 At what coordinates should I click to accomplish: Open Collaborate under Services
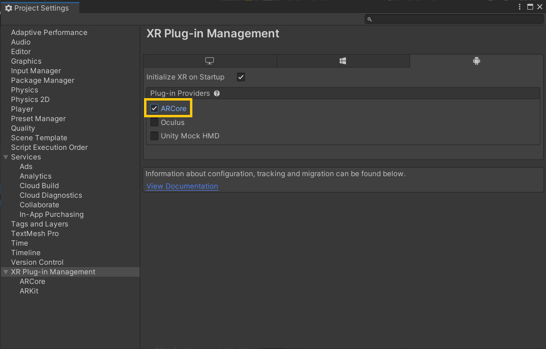pos(39,205)
